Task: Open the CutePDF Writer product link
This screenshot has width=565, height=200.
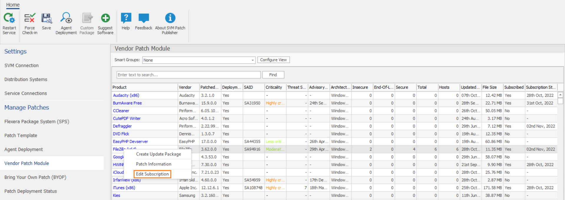Action: tap(127, 118)
